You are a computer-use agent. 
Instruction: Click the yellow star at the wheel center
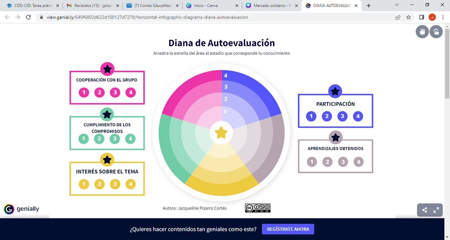[x=221, y=133]
